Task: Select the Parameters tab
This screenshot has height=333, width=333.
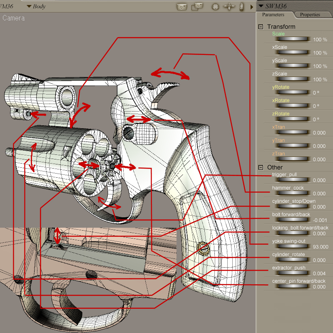Action: click(273, 15)
